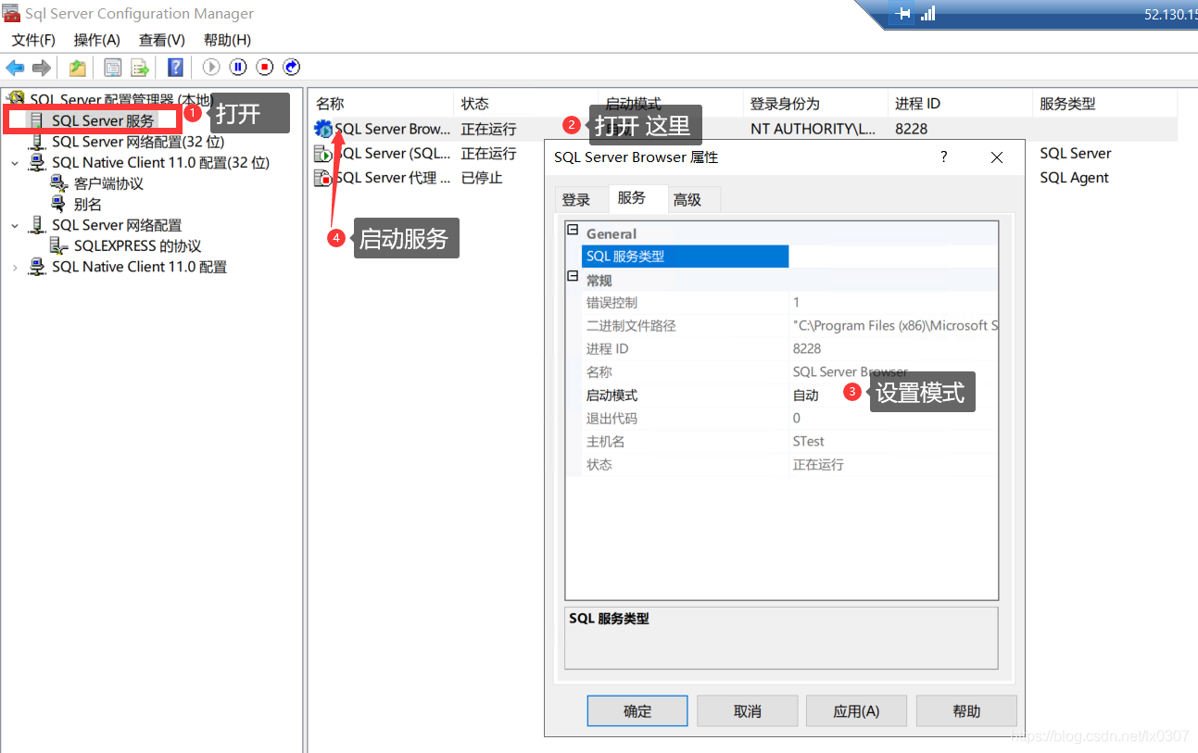Screen dimensions: 1198x753
Task: Click the STest host name value
Action: 809,442
